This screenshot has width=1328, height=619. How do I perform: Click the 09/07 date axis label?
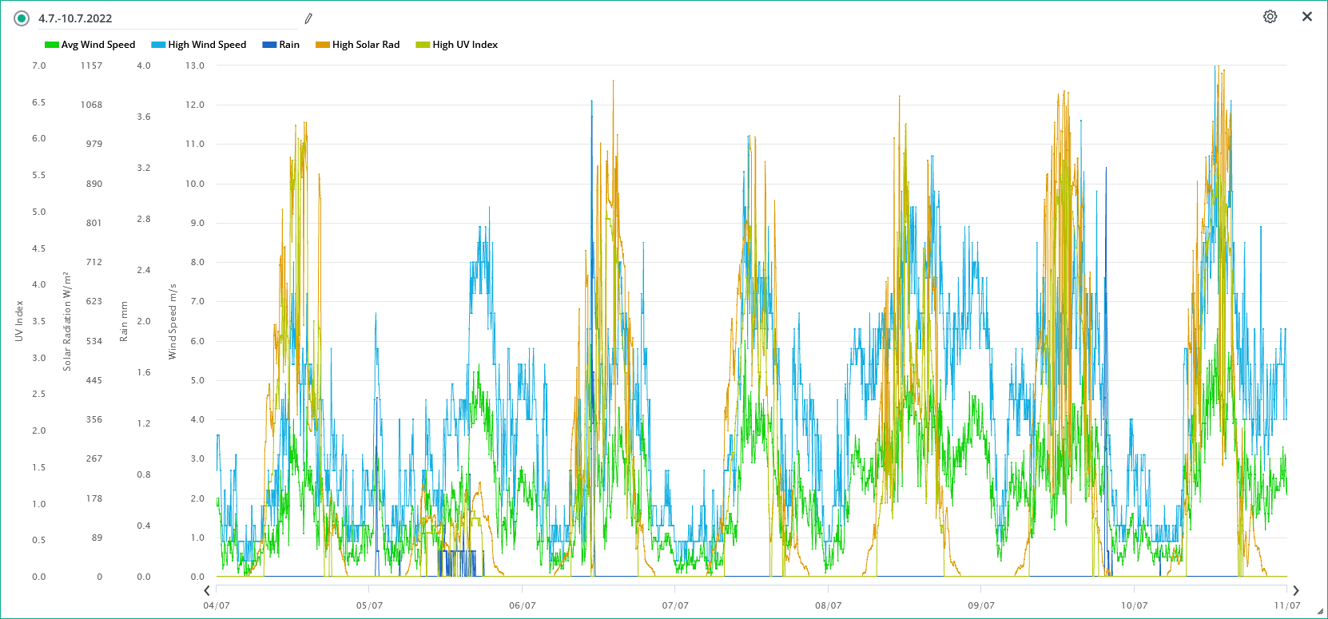coord(981,605)
